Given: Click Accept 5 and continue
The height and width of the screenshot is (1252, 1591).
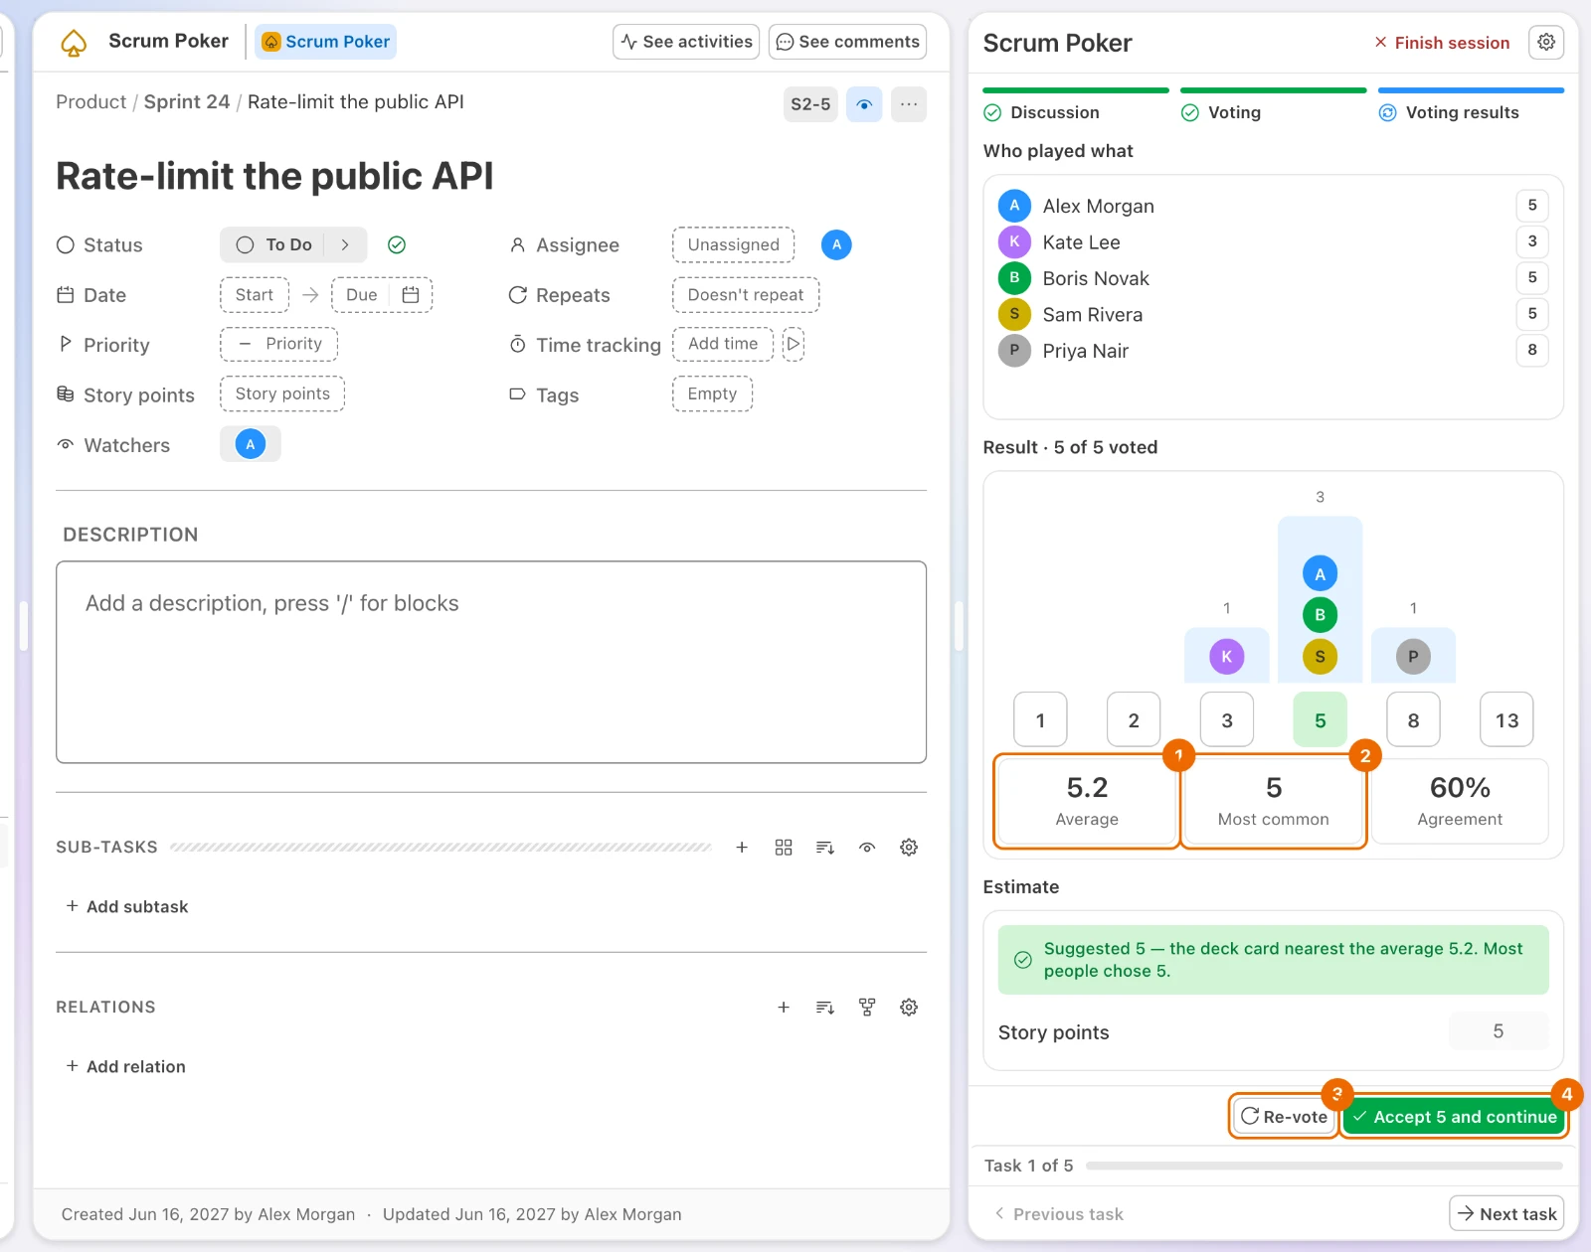Looking at the screenshot, I should (1454, 1117).
